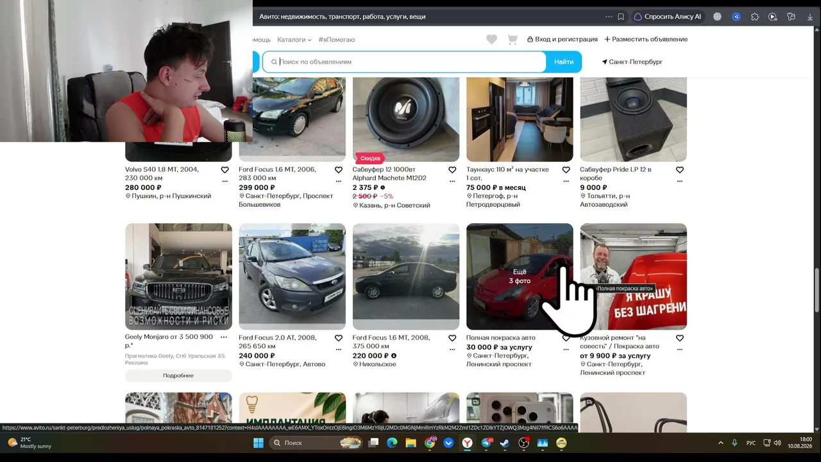The width and height of the screenshot is (821, 462).
Task: Click Подробнее under Geely Monjaro ad
Action: point(178,375)
